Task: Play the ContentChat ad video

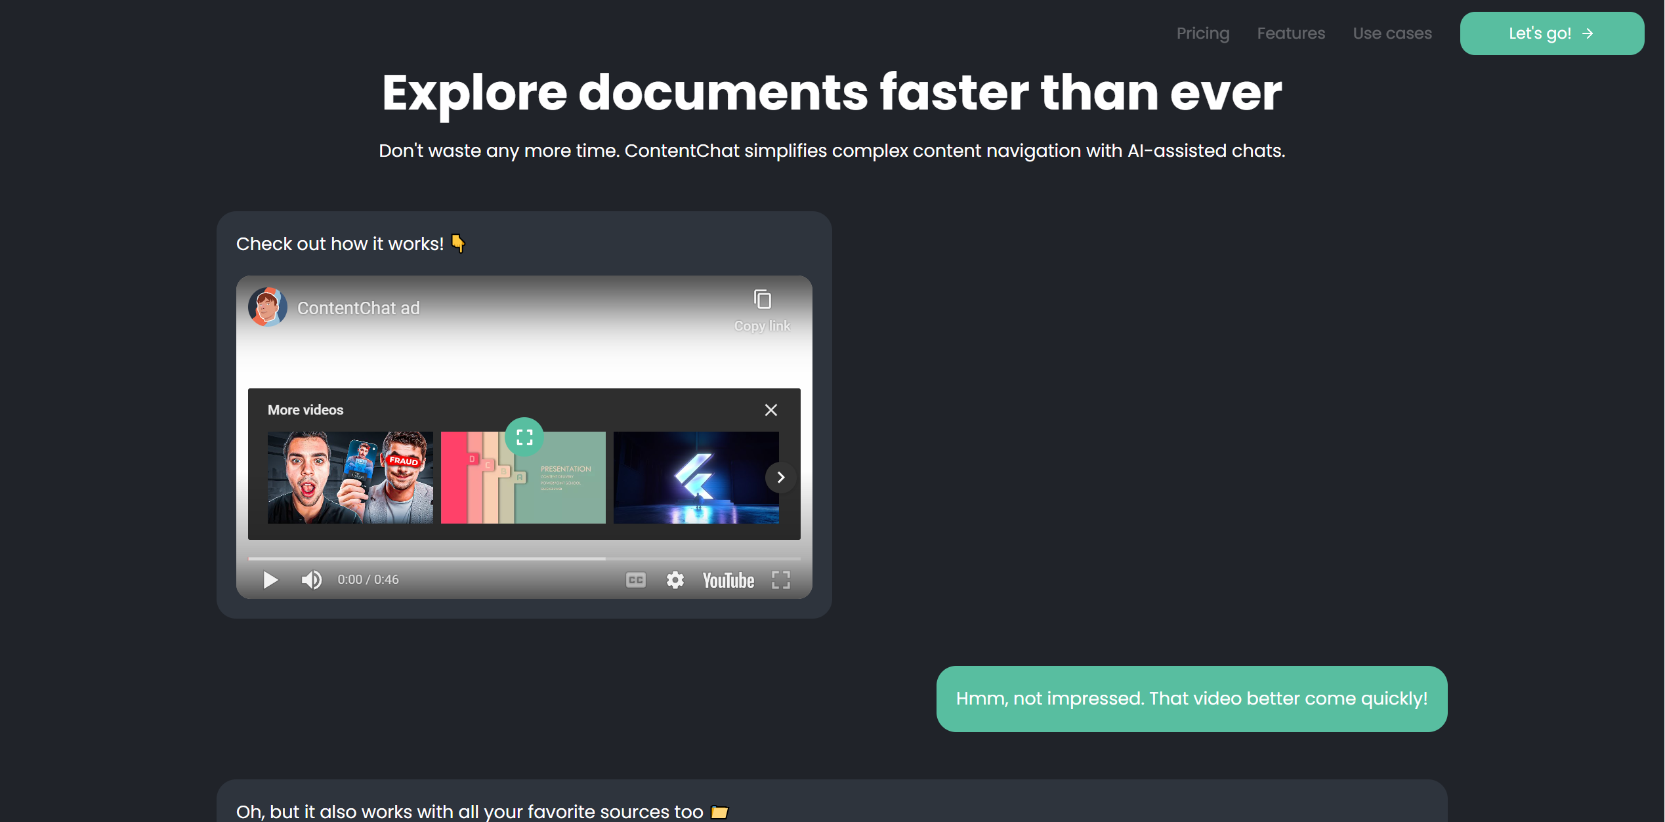Action: point(270,580)
